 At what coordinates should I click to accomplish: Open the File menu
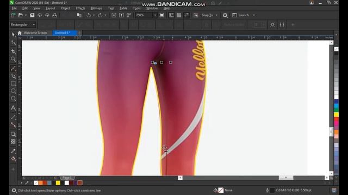click(14, 8)
